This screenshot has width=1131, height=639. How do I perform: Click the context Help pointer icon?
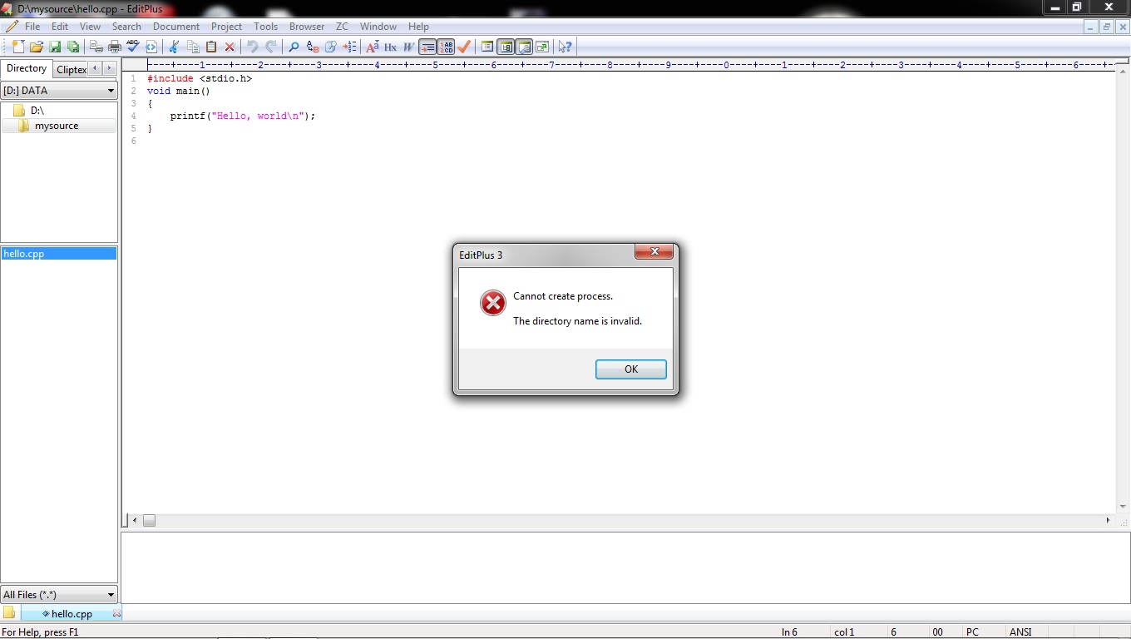[565, 47]
